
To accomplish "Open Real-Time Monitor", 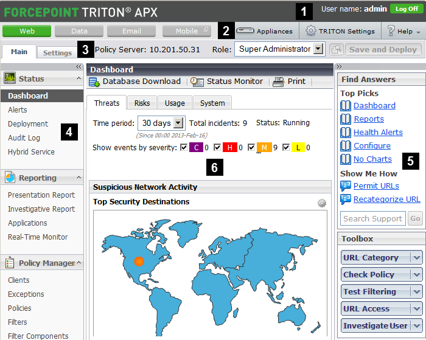I will point(38,237).
